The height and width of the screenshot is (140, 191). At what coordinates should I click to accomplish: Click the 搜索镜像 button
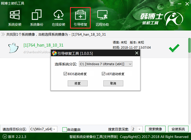click(x=155, y=129)
